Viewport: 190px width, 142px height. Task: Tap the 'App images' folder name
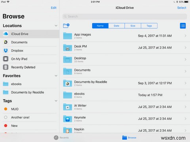[x=82, y=35]
